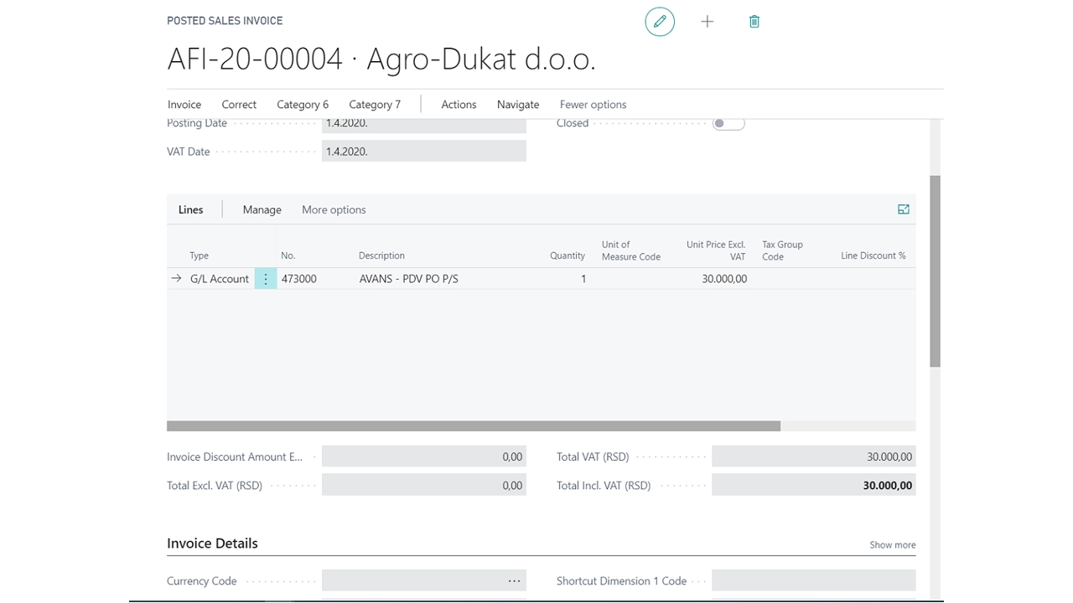Click the Unit of Measure Code column header
Screen dimensions: 1073x603
click(631, 250)
